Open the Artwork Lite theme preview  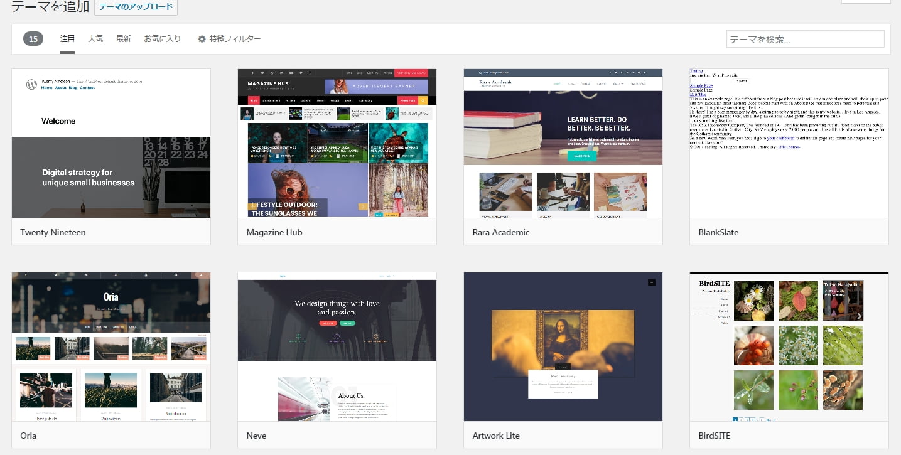click(x=563, y=346)
